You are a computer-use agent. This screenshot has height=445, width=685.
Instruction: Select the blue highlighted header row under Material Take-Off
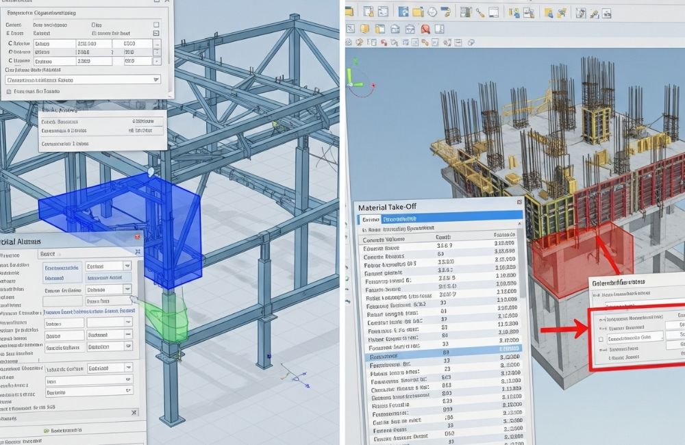[x=438, y=220]
